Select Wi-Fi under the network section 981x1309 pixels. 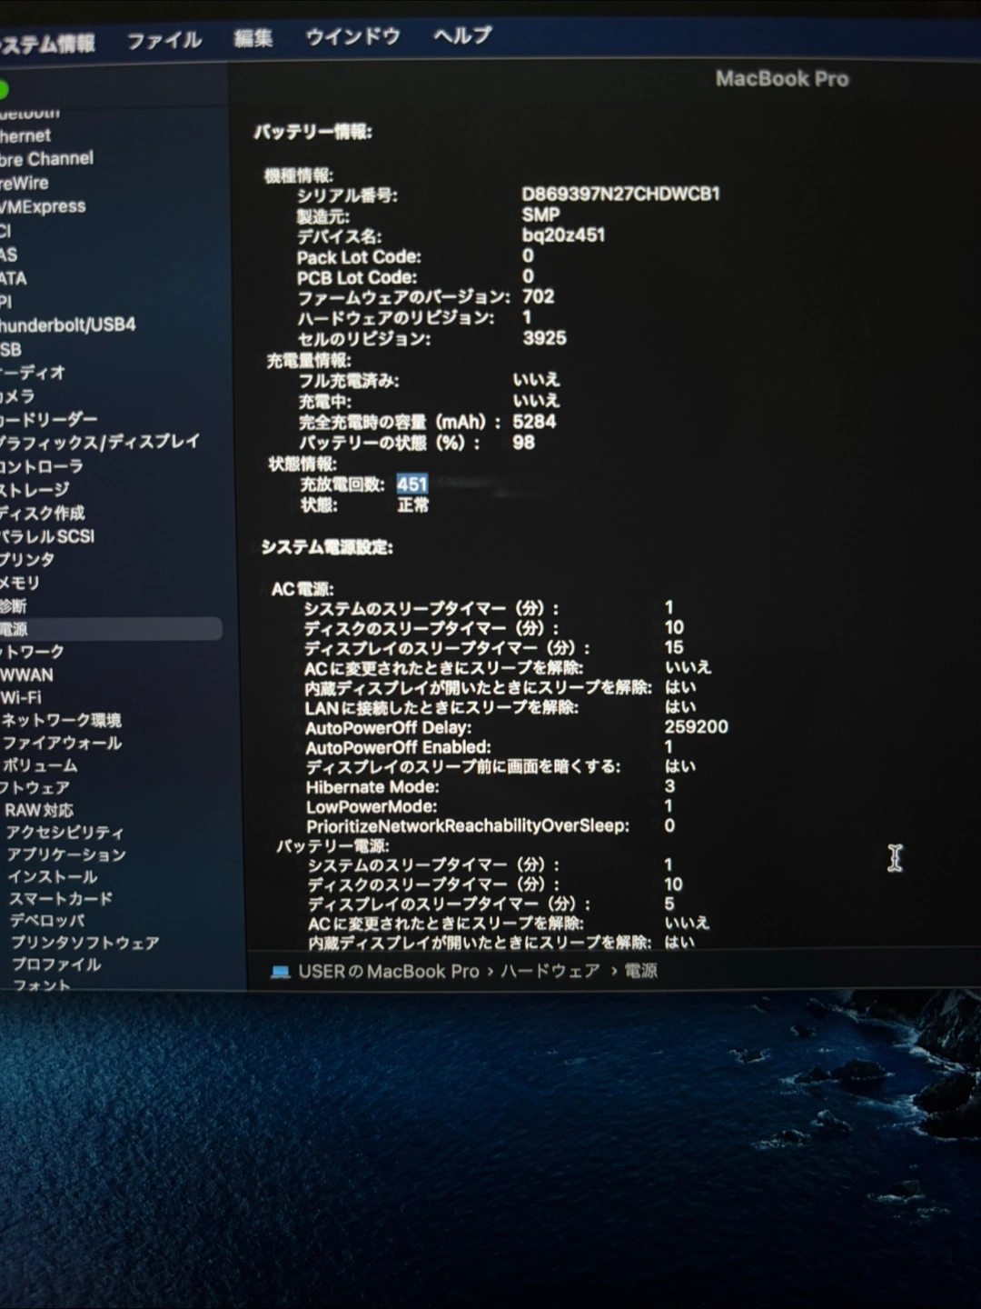21,697
